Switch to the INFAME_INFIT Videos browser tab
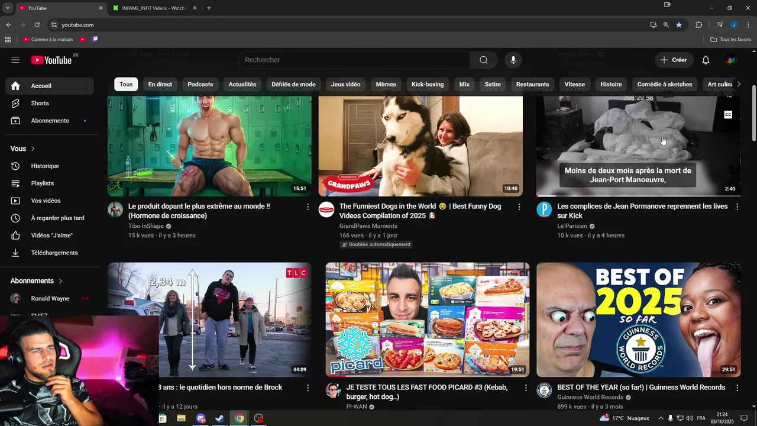 point(153,8)
